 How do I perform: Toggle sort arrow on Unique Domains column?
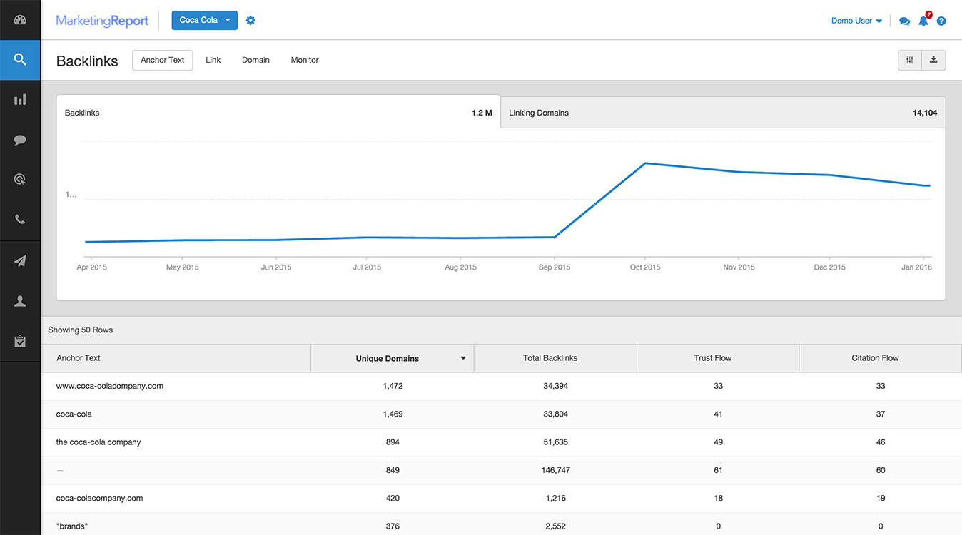coord(463,358)
